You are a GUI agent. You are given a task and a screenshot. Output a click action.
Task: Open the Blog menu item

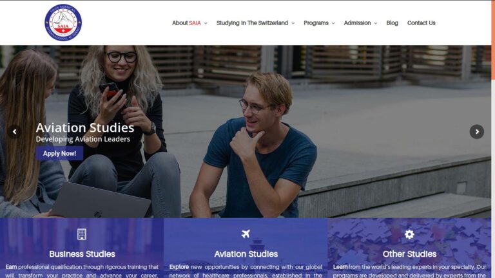click(392, 23)
